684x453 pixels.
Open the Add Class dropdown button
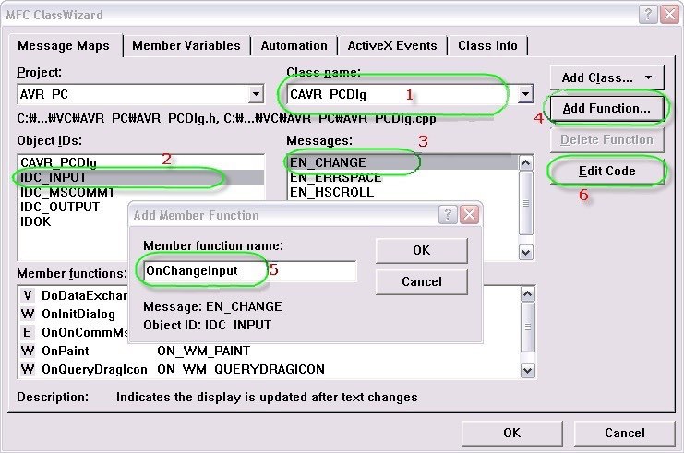(606, 77)
